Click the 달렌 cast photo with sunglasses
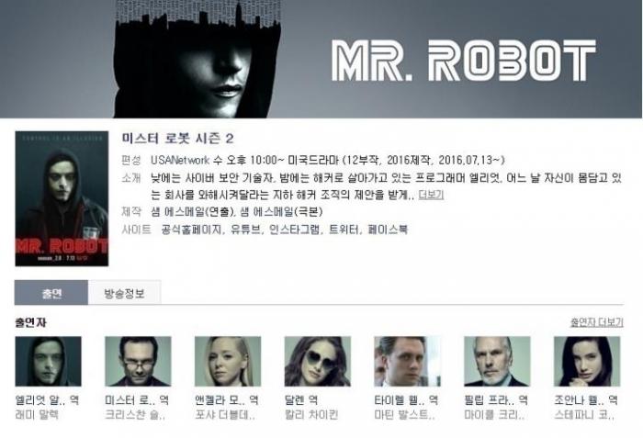This screenshot has width=643, height=438. [x=318, y=361]
